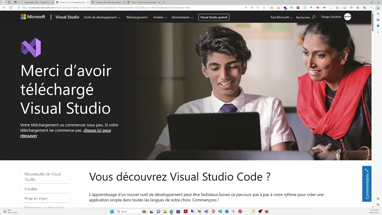Open new browser tab plus button
The width and height of the screenshot is (382, 215).
tap(164, 2)
